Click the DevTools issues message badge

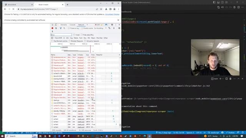107,25
